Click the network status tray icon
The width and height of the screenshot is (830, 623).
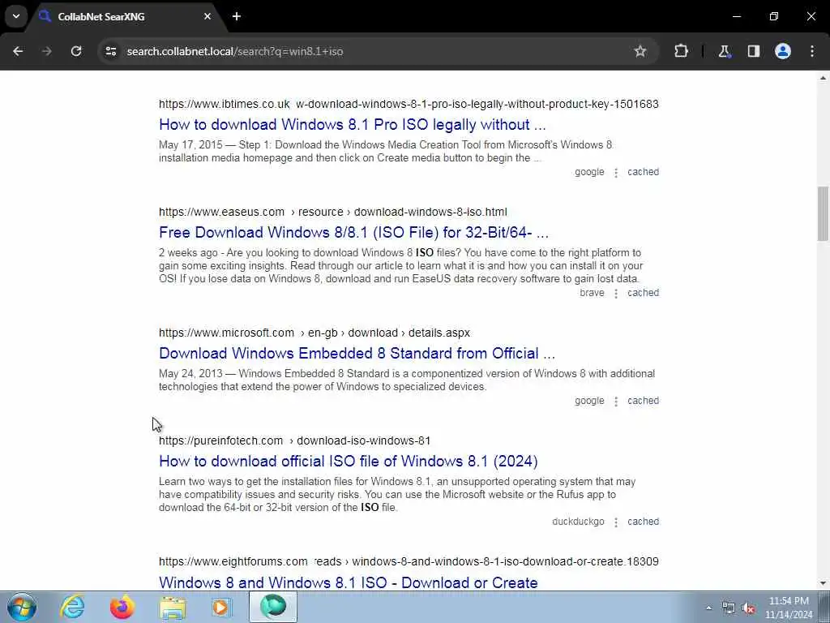tap(729, 608)
